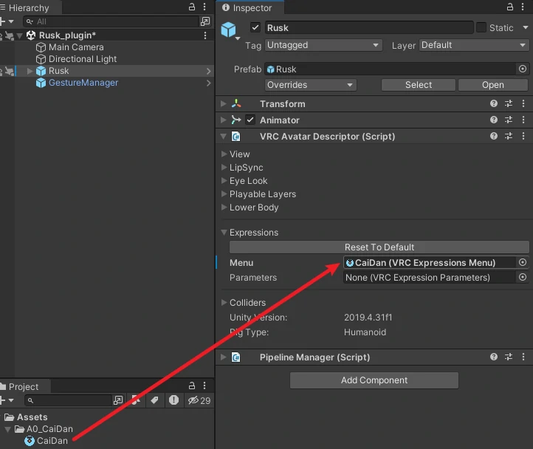This screenshot has width=533, height=449.
Task: Toggle the Rusk object active checkbox
Action: click(x=255, y=27)
